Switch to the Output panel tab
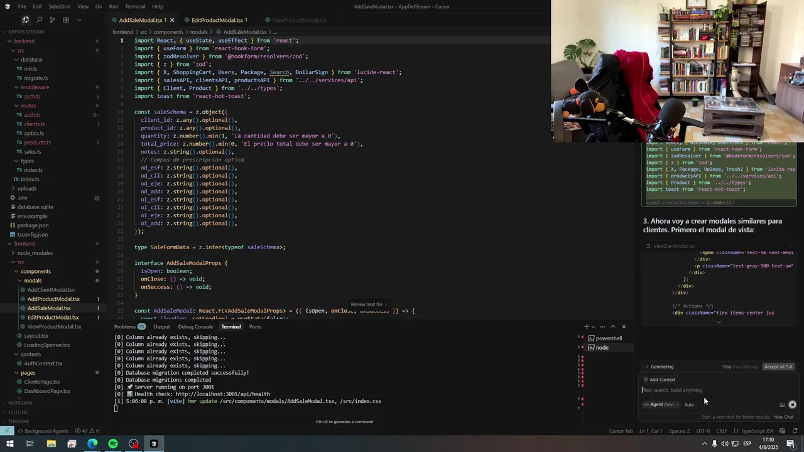 tap(161, 326)
